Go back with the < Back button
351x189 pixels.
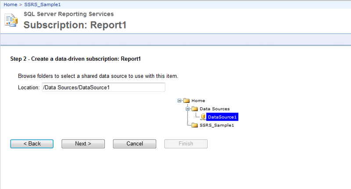[32, 143]
